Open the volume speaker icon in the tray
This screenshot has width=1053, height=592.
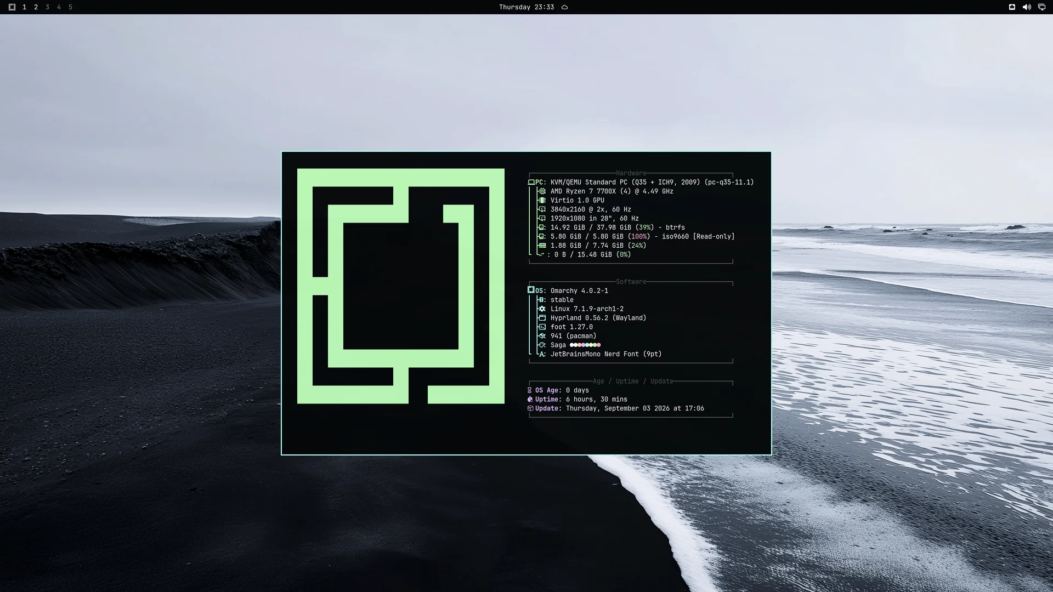pyautogui.click(x=1027, y=7)
